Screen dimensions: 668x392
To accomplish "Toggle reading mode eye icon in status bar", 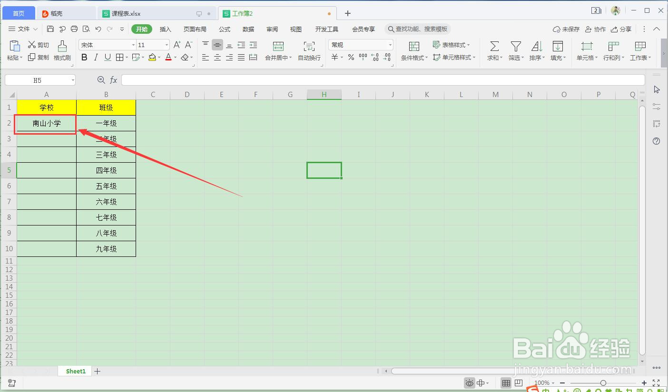I will pyautogui.click(x=469, y=382).
